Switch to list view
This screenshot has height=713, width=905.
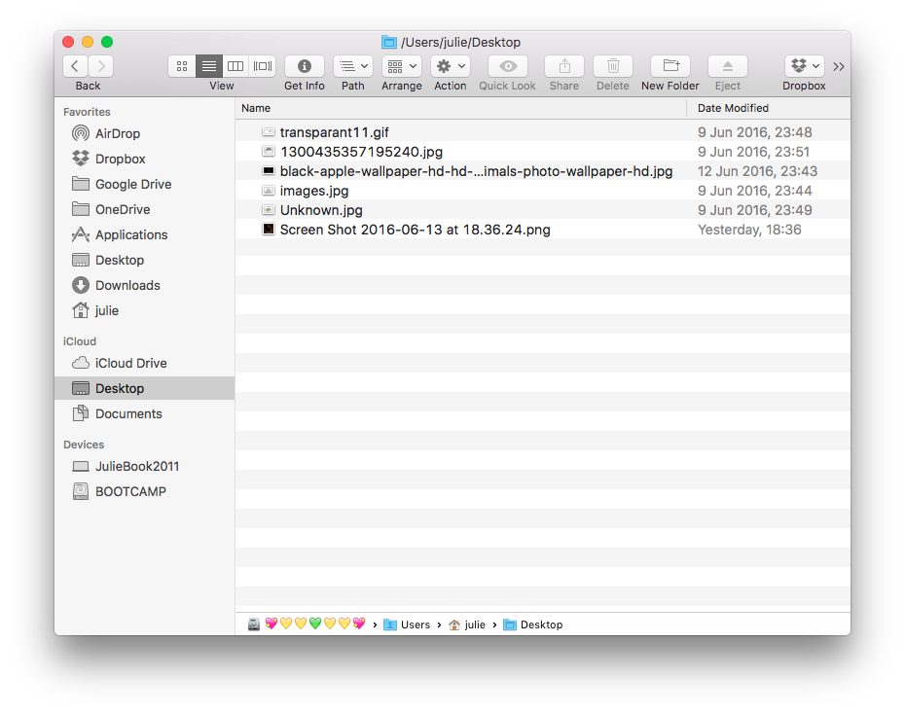coord(209,66)
